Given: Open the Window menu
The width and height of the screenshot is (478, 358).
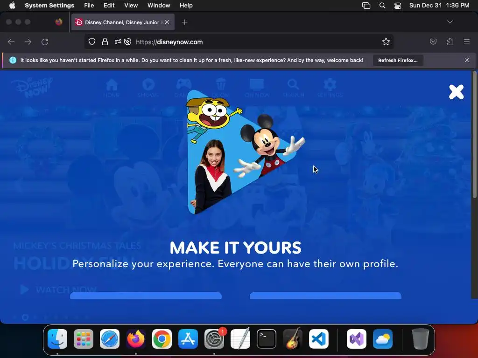Looking at the screenshot, I should click(159, 6).
